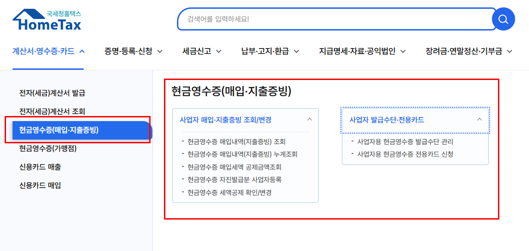Click the blue search magnifier button

click(504, 19)
